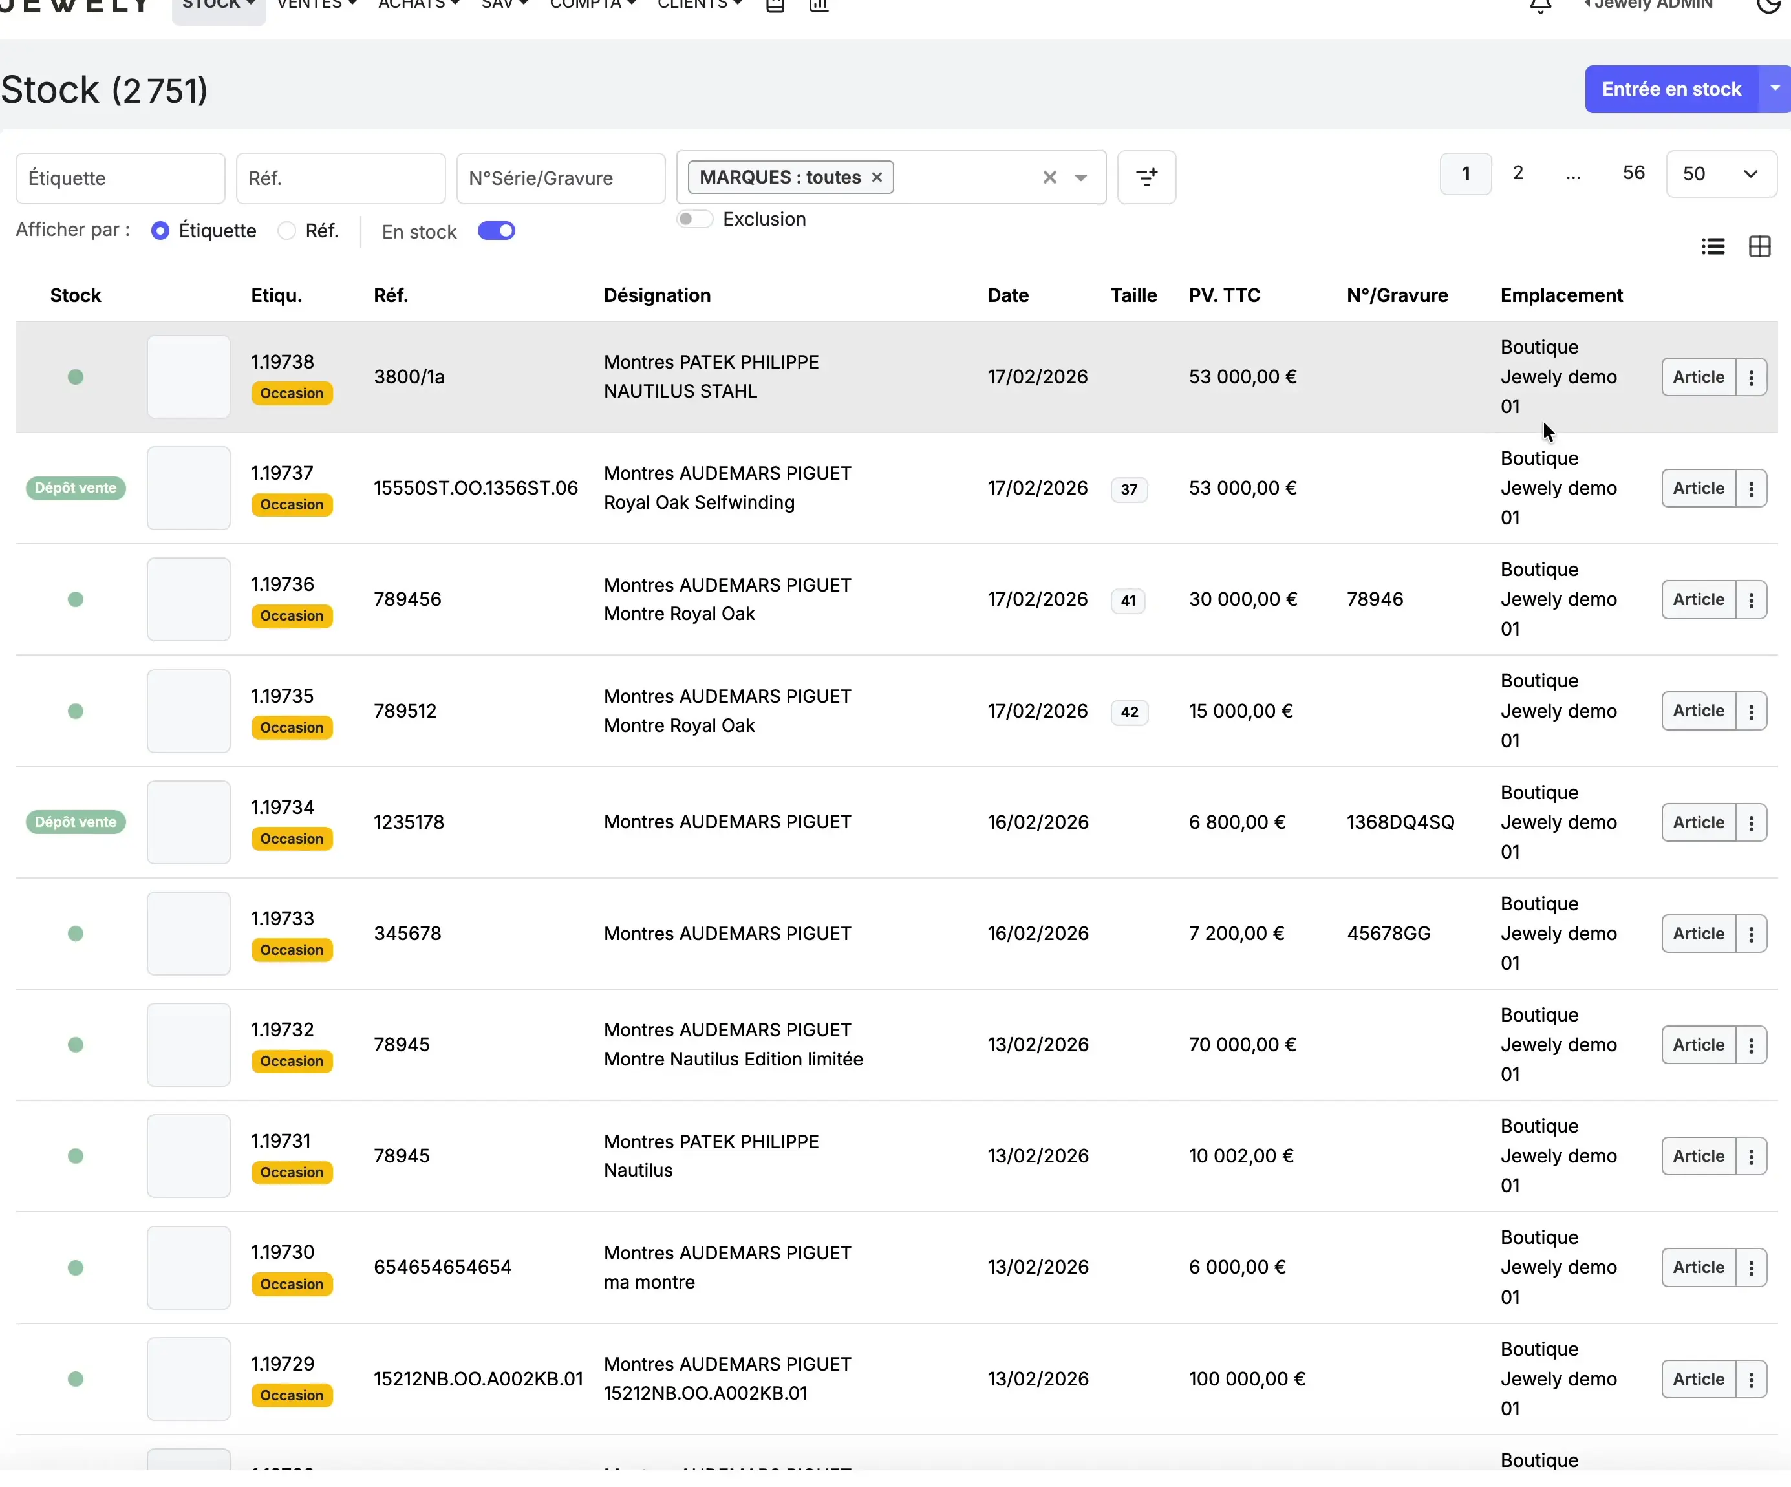The height and width of the screenshot is (1487, 1791).
Task: Click engraving number '45678GG'
Action: coord(1388,934)
